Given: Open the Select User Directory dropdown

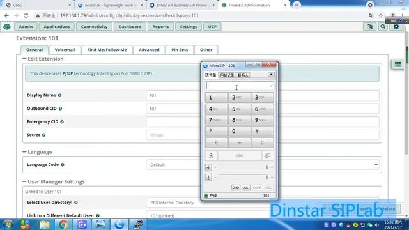Looking at the screenshot, I should click(263, 203).
